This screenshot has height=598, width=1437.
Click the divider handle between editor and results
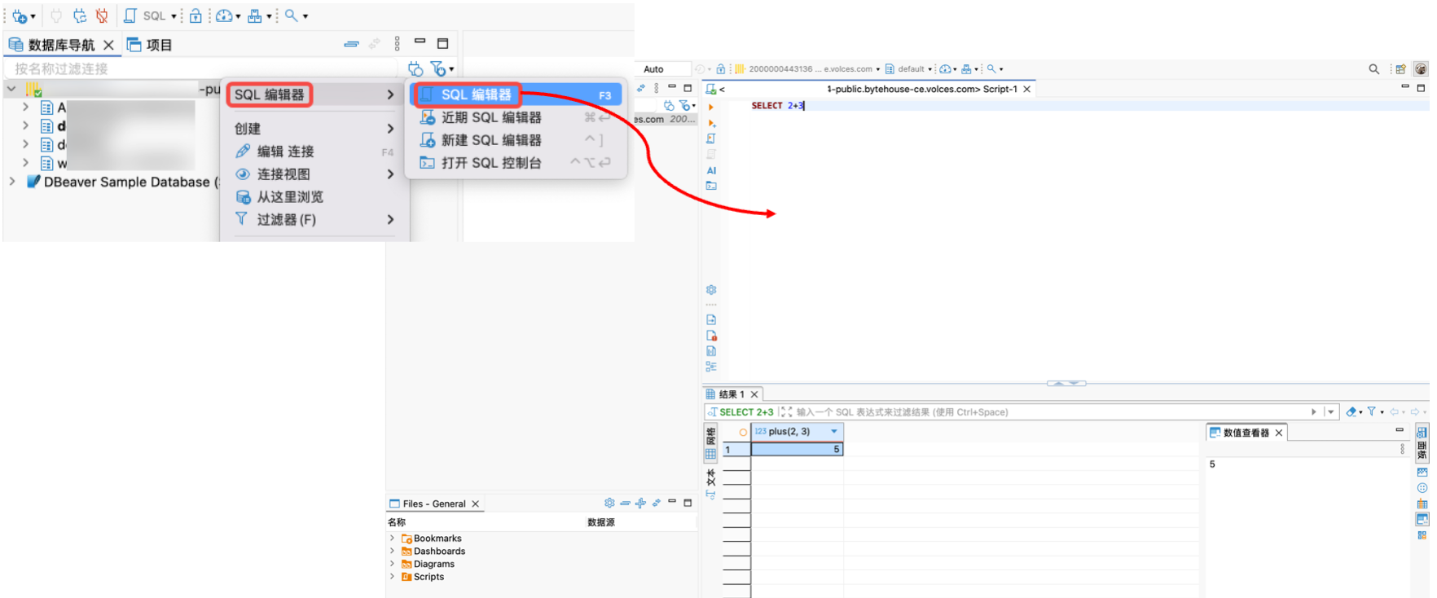(1066, 383)
